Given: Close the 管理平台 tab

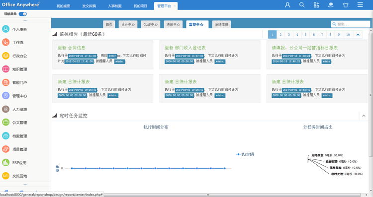Looking at the screenshot, I should (175, 6).
